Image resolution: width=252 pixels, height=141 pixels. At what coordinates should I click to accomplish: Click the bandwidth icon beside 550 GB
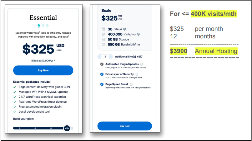(x=103, y=45)
